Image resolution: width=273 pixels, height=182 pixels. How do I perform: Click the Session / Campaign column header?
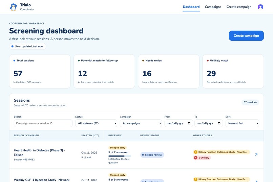[x=26, y=135]
